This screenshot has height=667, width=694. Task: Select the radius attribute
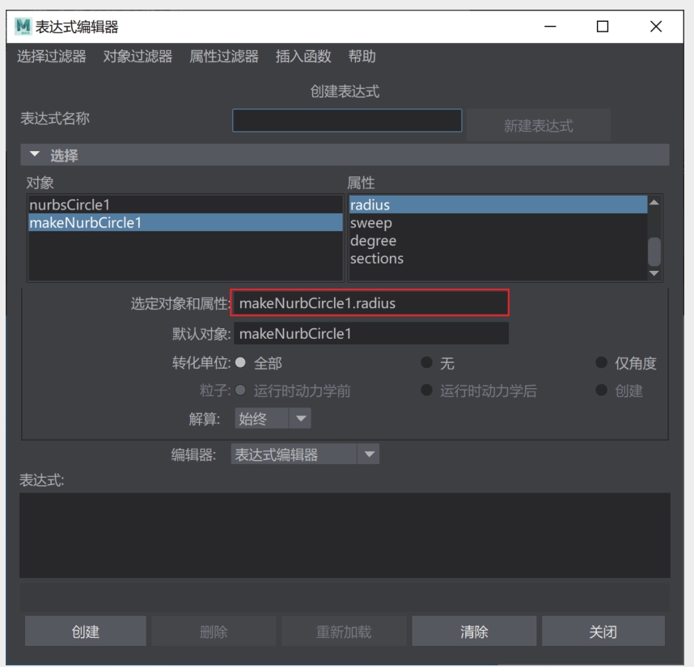[x=498, y=205]
